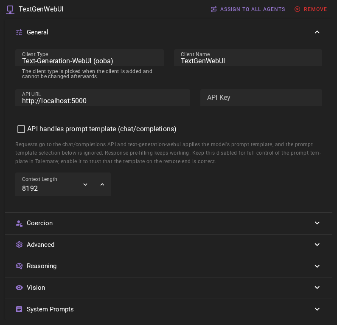
Task: Click ASSIGN TO ALL AGENTS button
Action: (x=248, y=9)
